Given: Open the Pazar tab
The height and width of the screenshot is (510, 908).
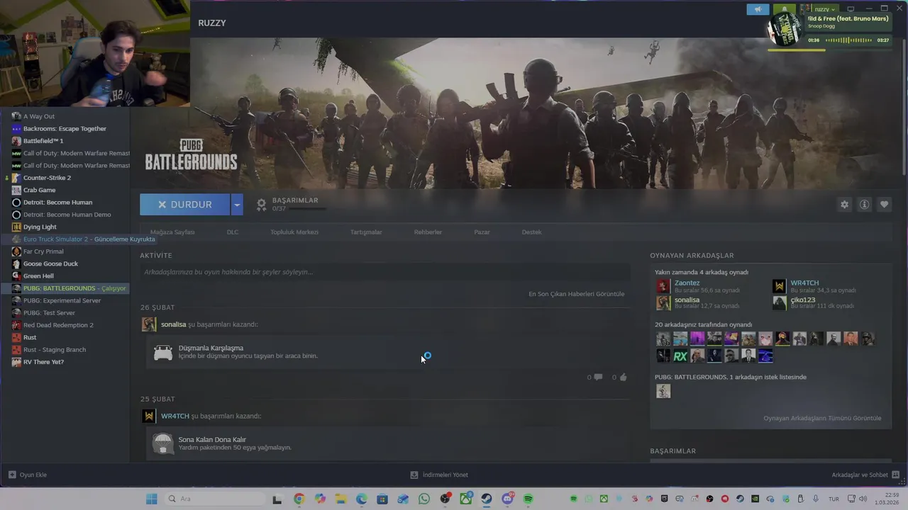Looking at the screenshot, I should [x=482, y=232].
